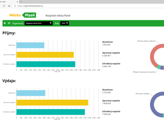164x120 pixels.
Task: Click the green segment of Příjmy donut chart
Action: 159,67
